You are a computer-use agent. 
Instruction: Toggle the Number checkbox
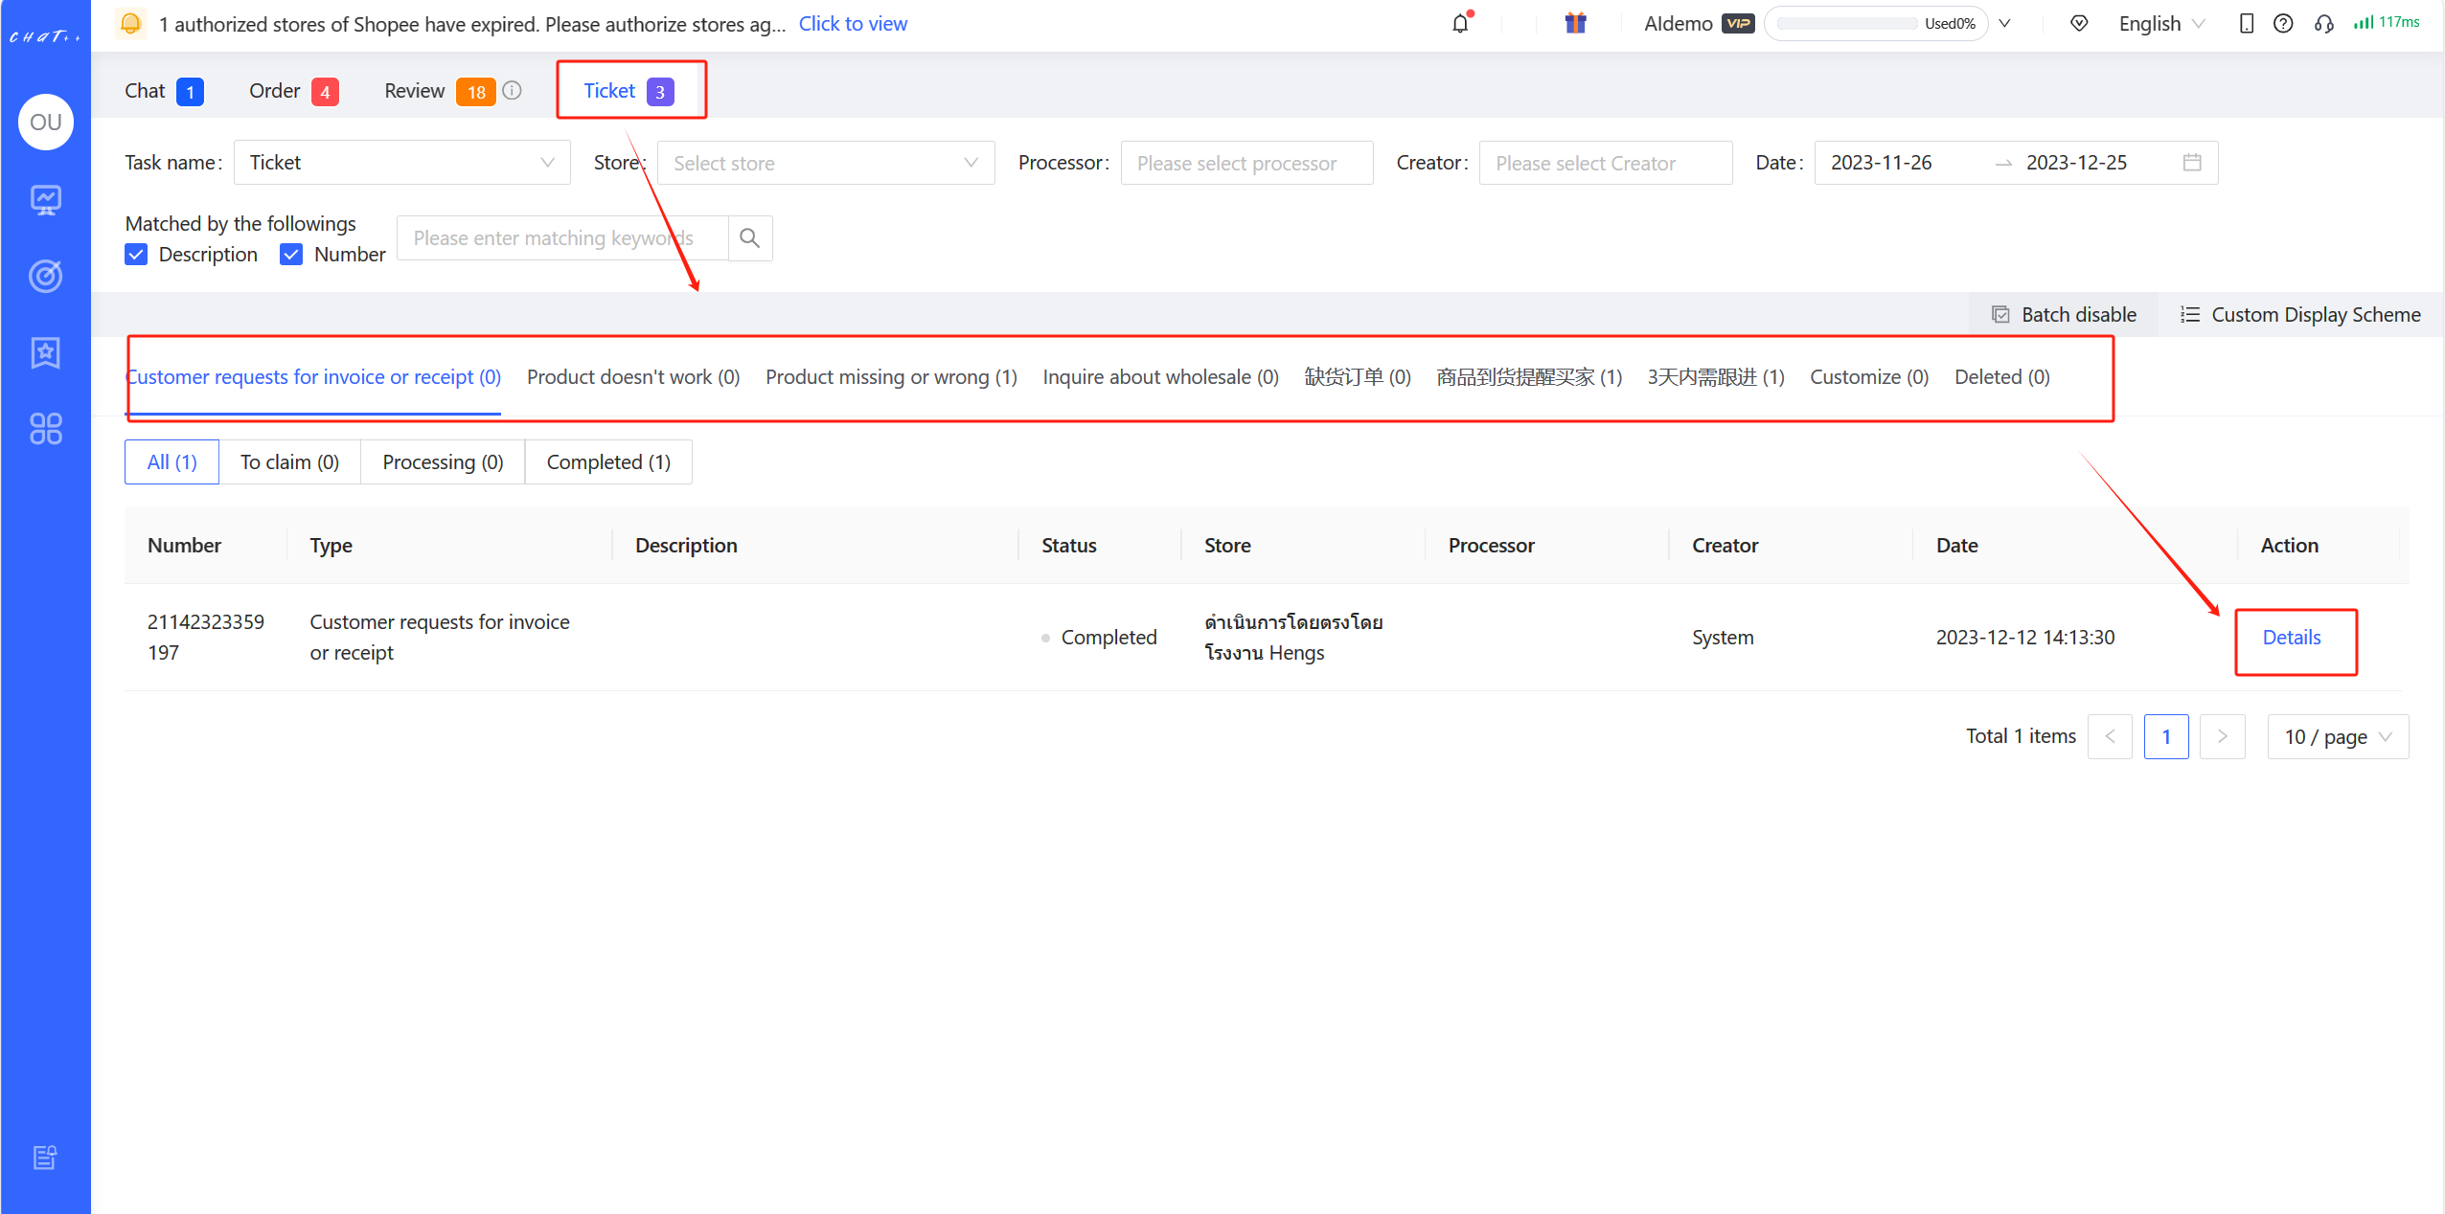[x=291, y=255]
